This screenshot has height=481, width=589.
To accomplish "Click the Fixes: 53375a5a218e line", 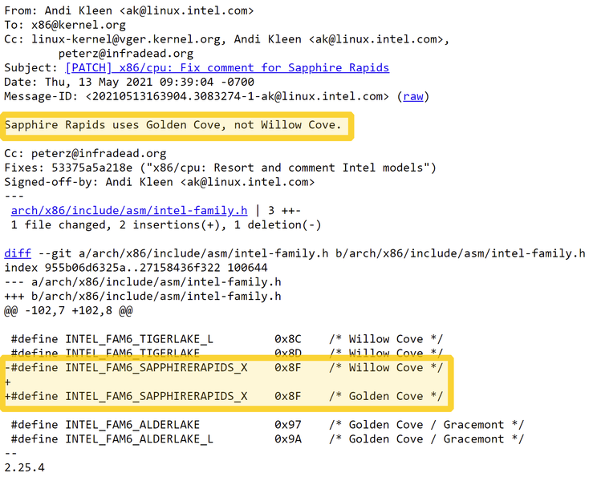I will [x=220, y=168].
